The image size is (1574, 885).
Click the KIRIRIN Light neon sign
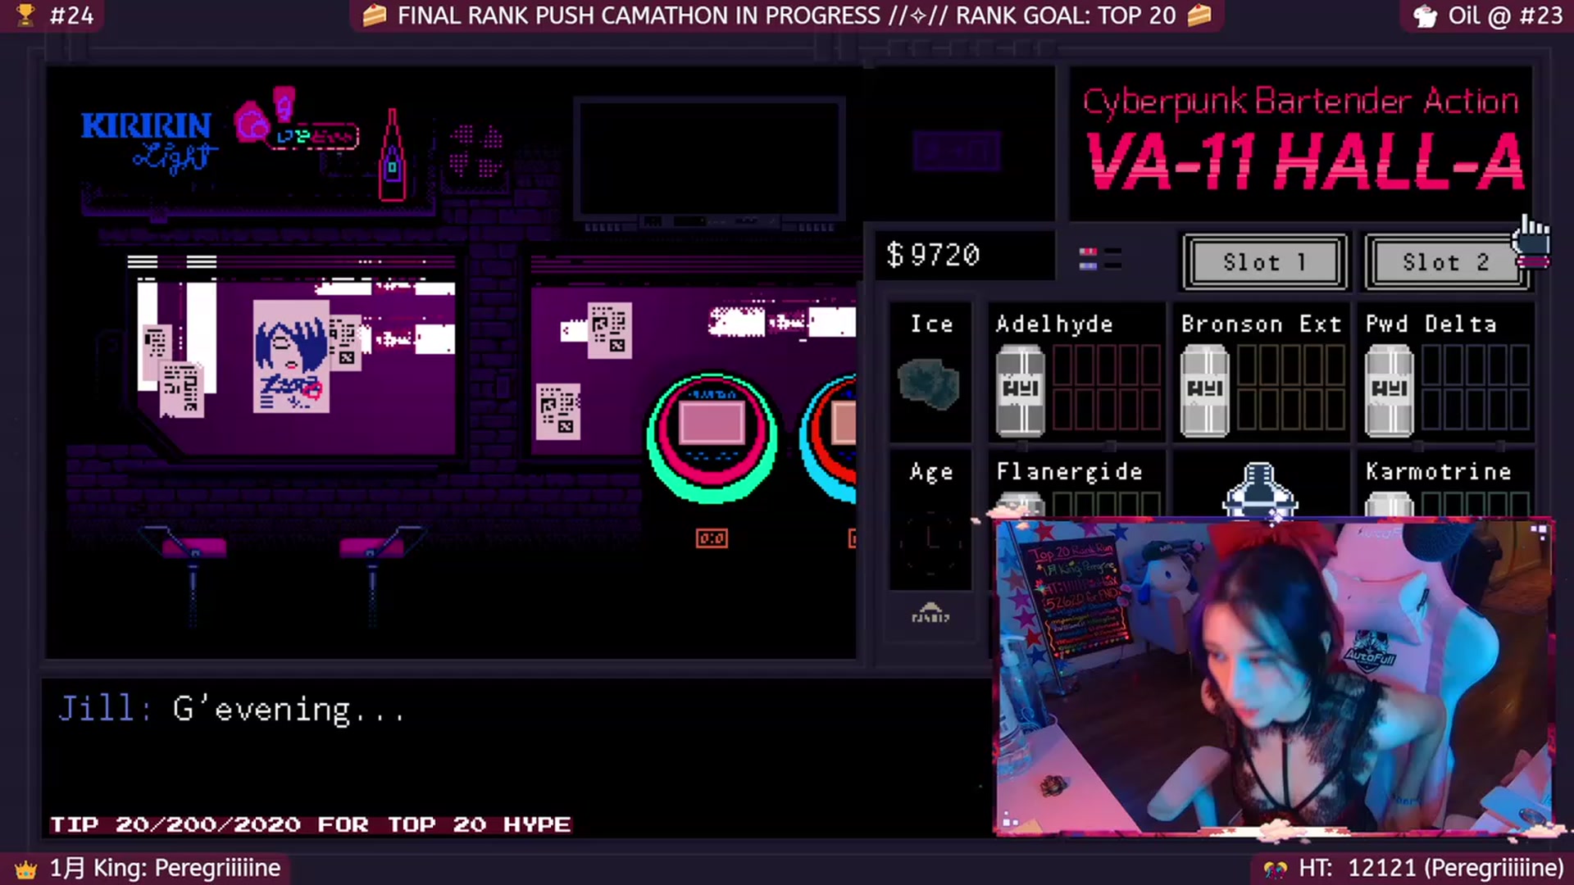(148, 142)
